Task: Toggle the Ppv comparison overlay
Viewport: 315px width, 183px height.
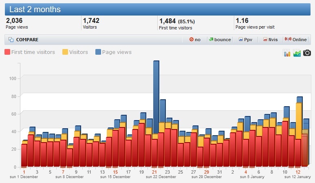Action: tap(245, 40)
